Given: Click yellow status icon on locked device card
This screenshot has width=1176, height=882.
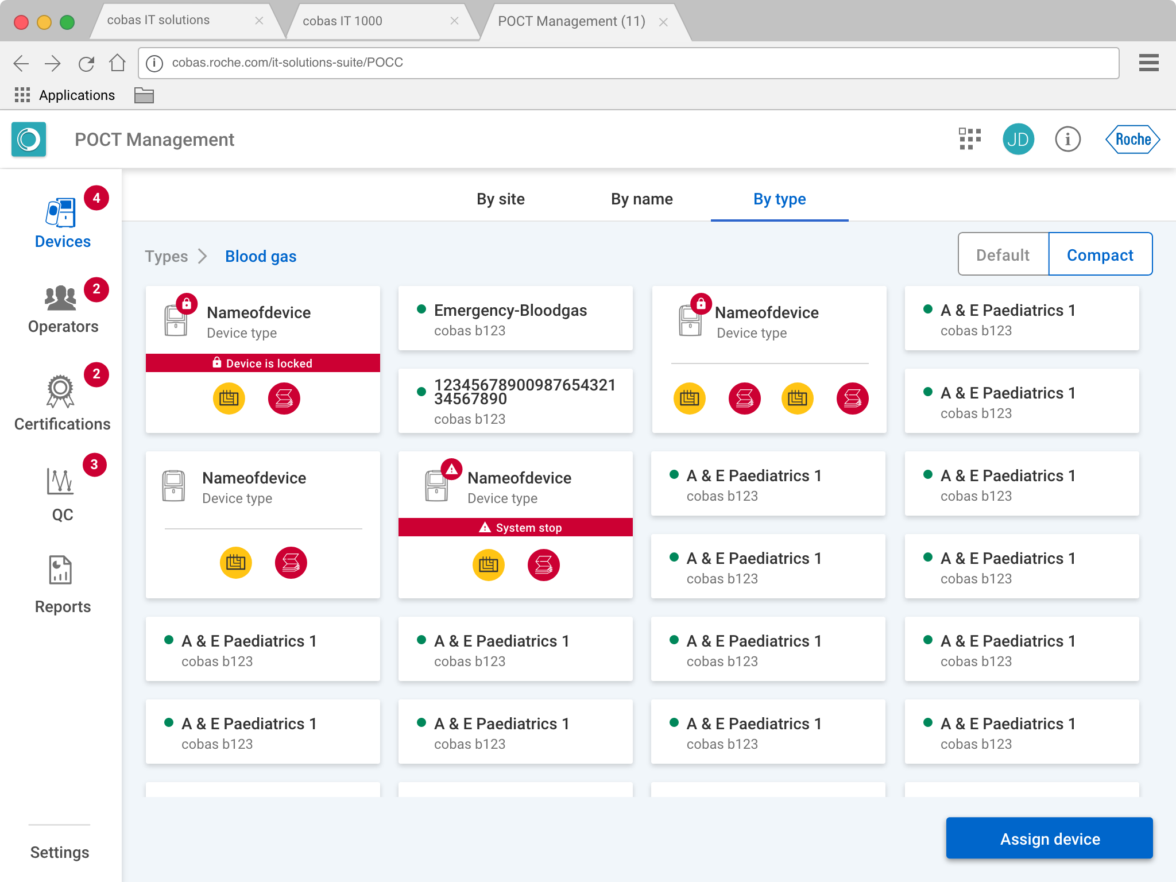Looking at the screenshot, I should pos(229,398).
